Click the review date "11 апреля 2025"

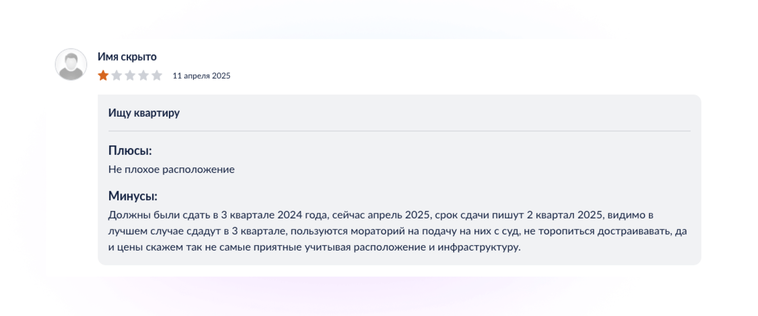coord(201,76)
